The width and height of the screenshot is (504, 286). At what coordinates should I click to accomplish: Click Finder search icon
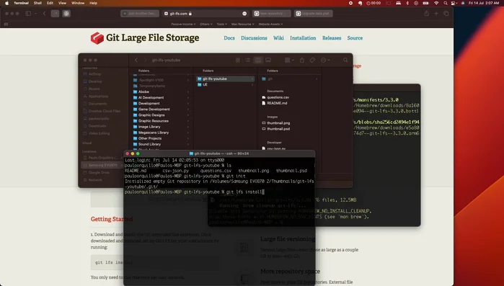pos(345,60)
